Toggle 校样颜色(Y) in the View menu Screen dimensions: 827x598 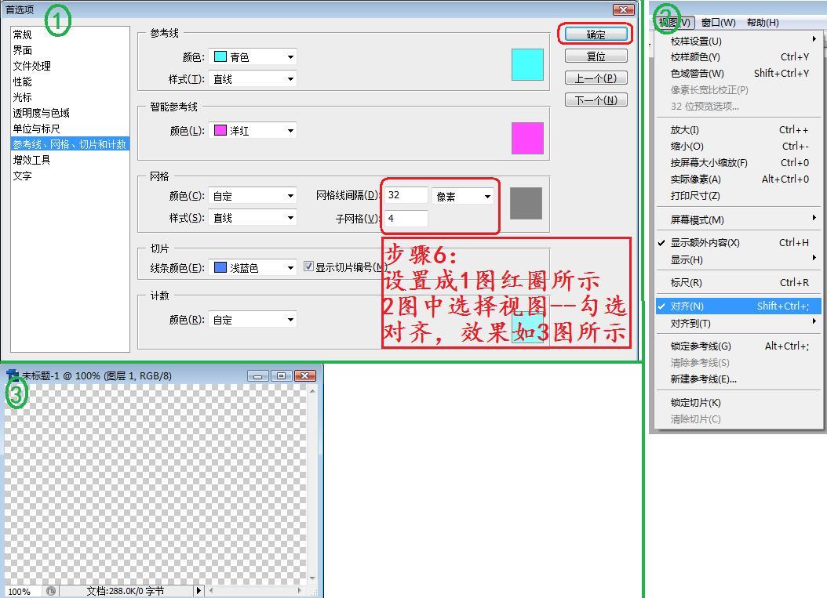[x=738, y=57]
